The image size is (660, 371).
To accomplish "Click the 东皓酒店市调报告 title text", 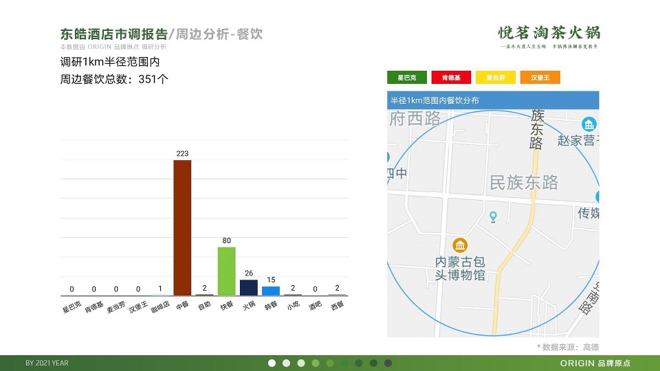I will [114, 34].
